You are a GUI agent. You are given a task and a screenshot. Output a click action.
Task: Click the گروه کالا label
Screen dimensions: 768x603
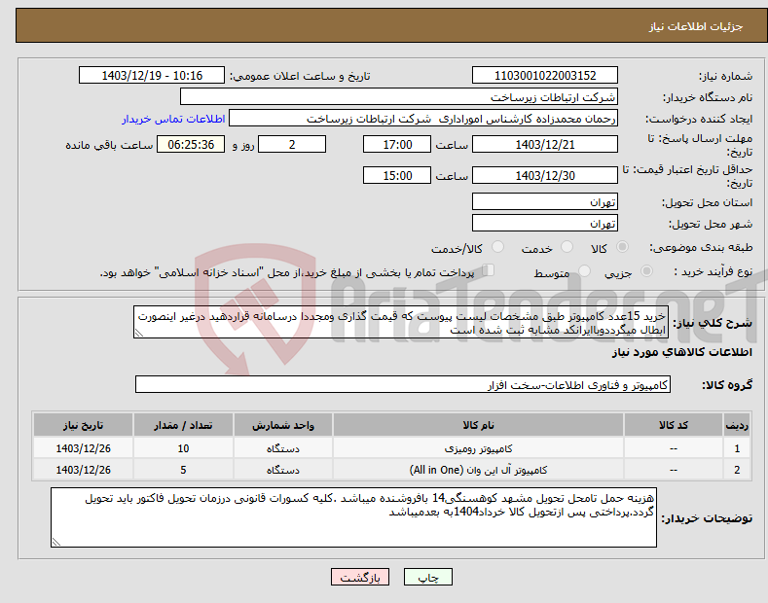pyautogui.click(x=727, y=385)
